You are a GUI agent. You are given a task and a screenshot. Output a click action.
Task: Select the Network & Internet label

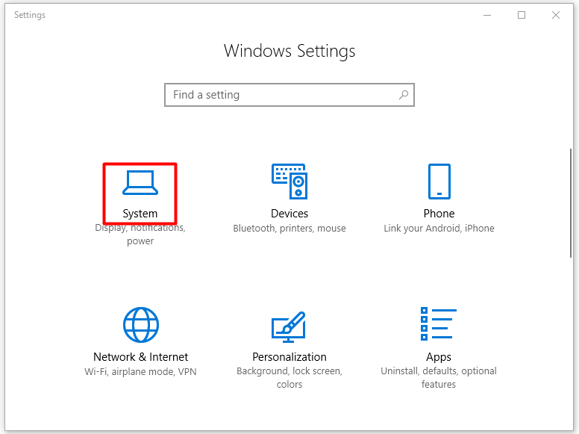click(141, 357)
